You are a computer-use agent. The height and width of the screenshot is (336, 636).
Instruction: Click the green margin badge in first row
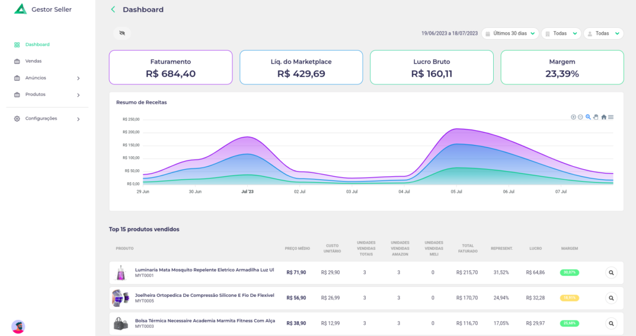569,272
